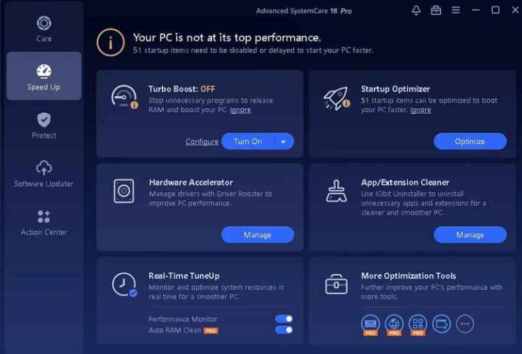The width and height of the screenshot is (522, 354).
Task: Open the Action Center tab
Action: click(x=44, y=223)
